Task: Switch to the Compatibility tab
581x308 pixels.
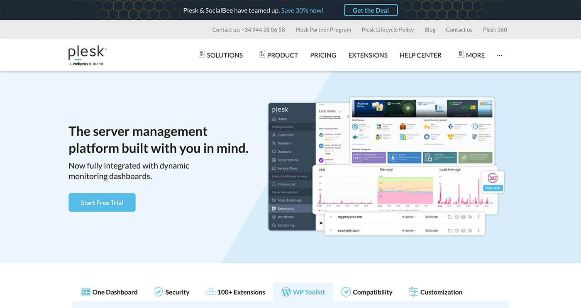Action: click(366, 292)
